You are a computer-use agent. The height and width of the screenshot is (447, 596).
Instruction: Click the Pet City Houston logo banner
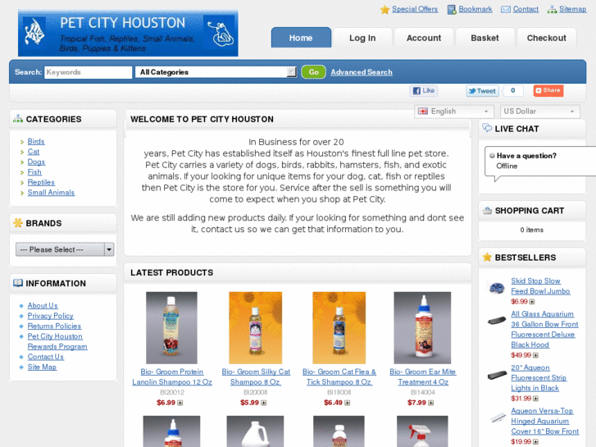click(x=128, y=33)
